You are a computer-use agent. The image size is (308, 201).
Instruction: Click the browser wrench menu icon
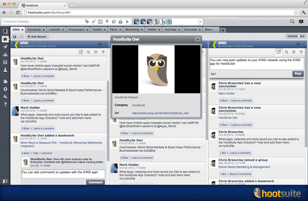click(304, 12)
